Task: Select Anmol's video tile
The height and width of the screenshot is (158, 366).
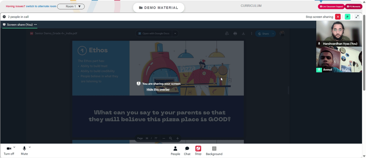Action: [x=339, y=60]
